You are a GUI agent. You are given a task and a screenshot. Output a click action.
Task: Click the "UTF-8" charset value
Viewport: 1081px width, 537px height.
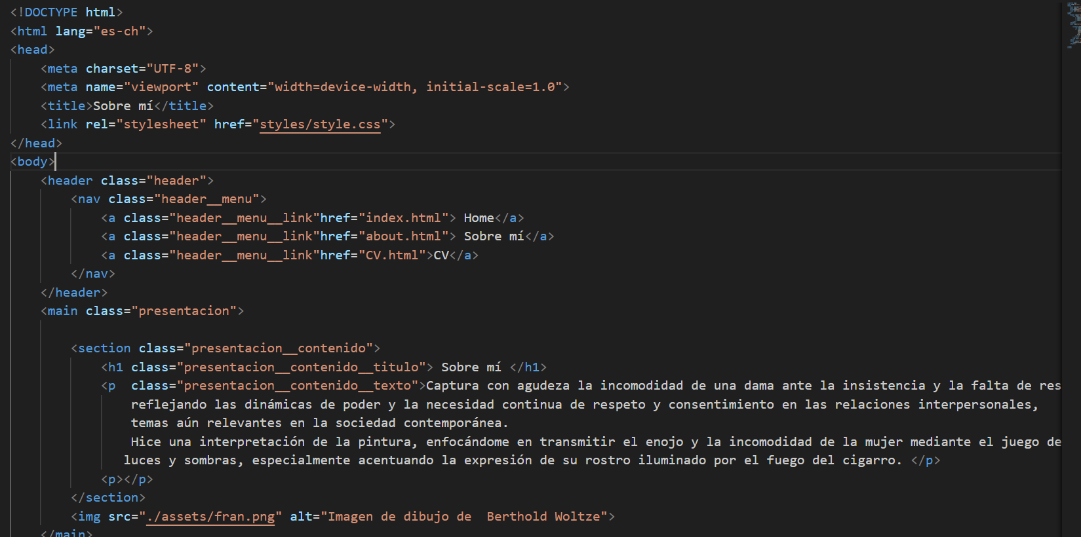click(x=172, y=69)
